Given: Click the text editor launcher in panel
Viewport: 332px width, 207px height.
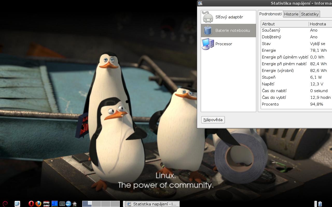Looking at the screenshot, I should point(17,204).
